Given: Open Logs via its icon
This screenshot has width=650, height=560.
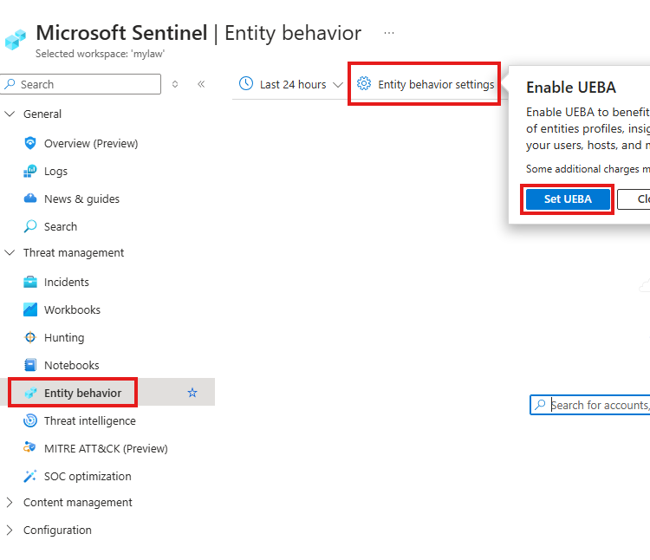Looking at the screenshot, I should [x=30, y=171].
